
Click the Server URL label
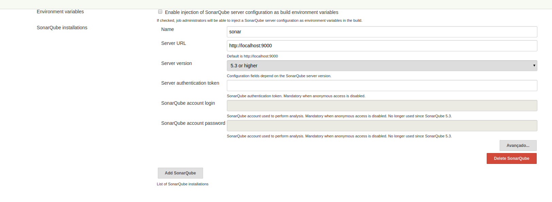[173, 43]
